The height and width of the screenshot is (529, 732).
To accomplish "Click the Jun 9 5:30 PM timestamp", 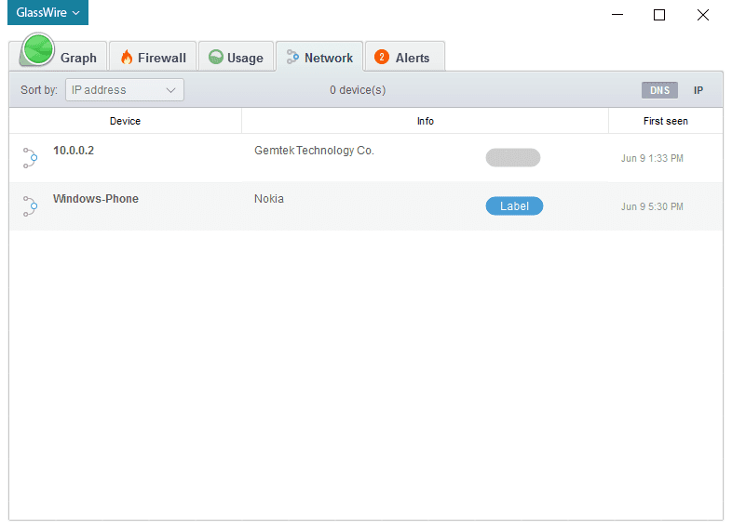I will pos(652,206).
